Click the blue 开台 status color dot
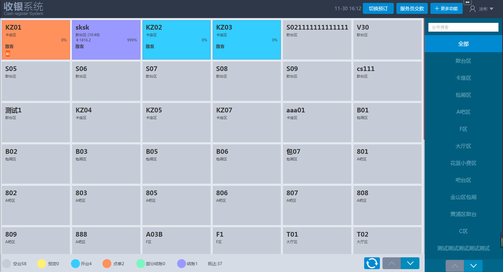 click(75, 264)
